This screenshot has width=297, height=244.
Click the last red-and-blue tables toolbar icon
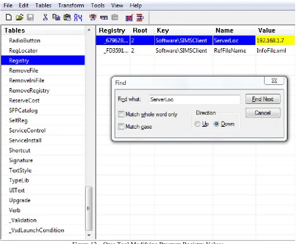(140, 18)
